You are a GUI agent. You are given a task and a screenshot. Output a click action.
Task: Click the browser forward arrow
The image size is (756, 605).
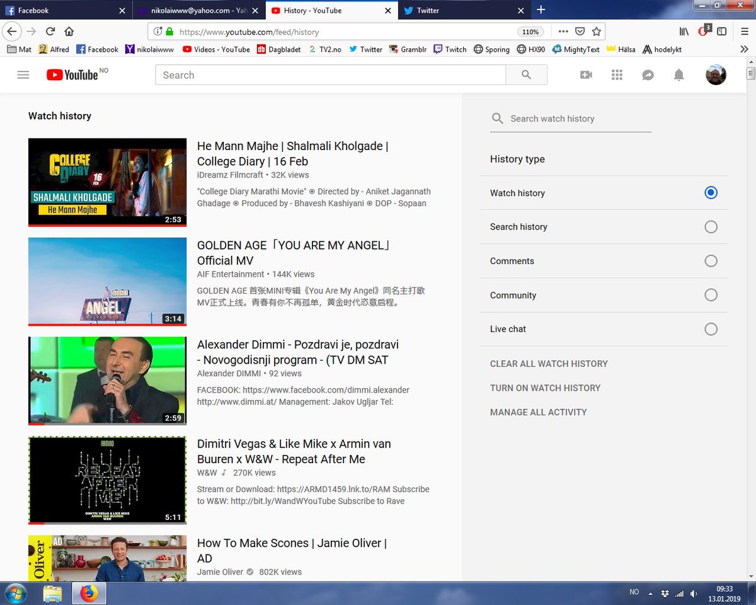point(31,32)
